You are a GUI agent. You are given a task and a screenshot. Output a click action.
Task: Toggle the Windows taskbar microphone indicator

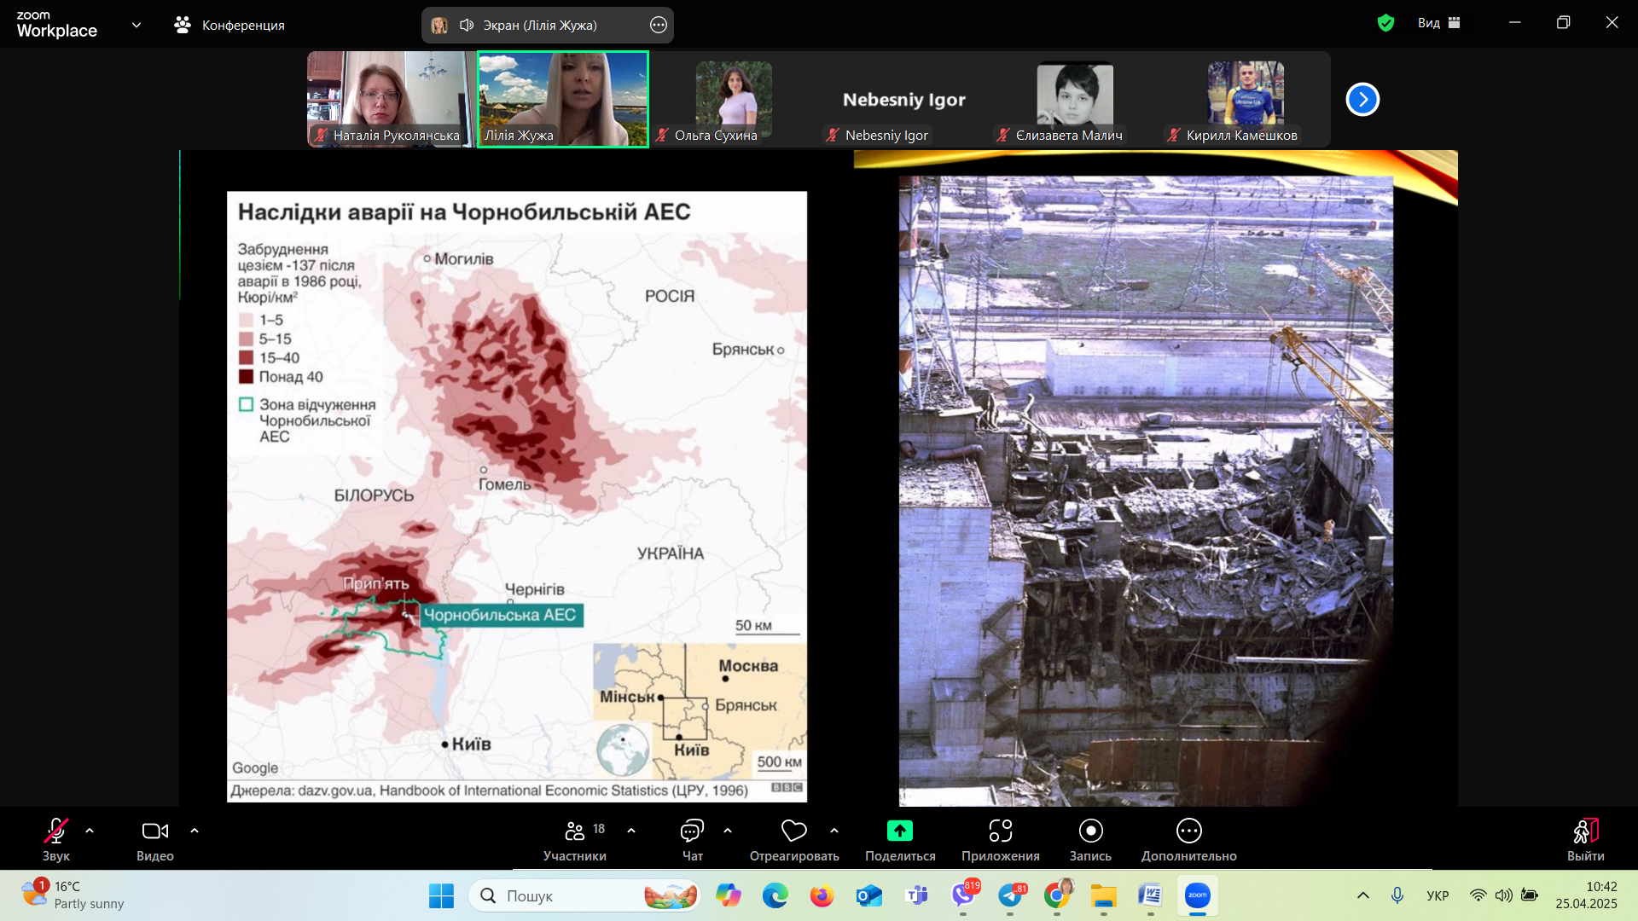coord(1397,895)
